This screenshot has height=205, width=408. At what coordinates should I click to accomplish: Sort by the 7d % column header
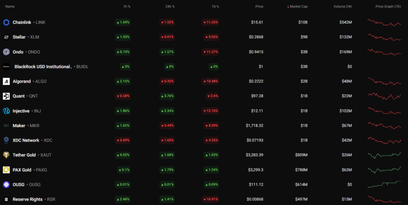coord(215,6)
